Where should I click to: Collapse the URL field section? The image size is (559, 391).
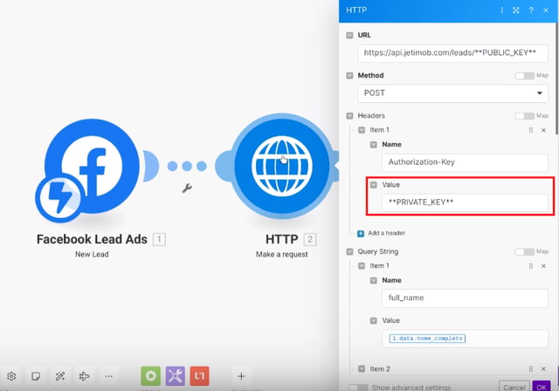(x=349, y=35)
